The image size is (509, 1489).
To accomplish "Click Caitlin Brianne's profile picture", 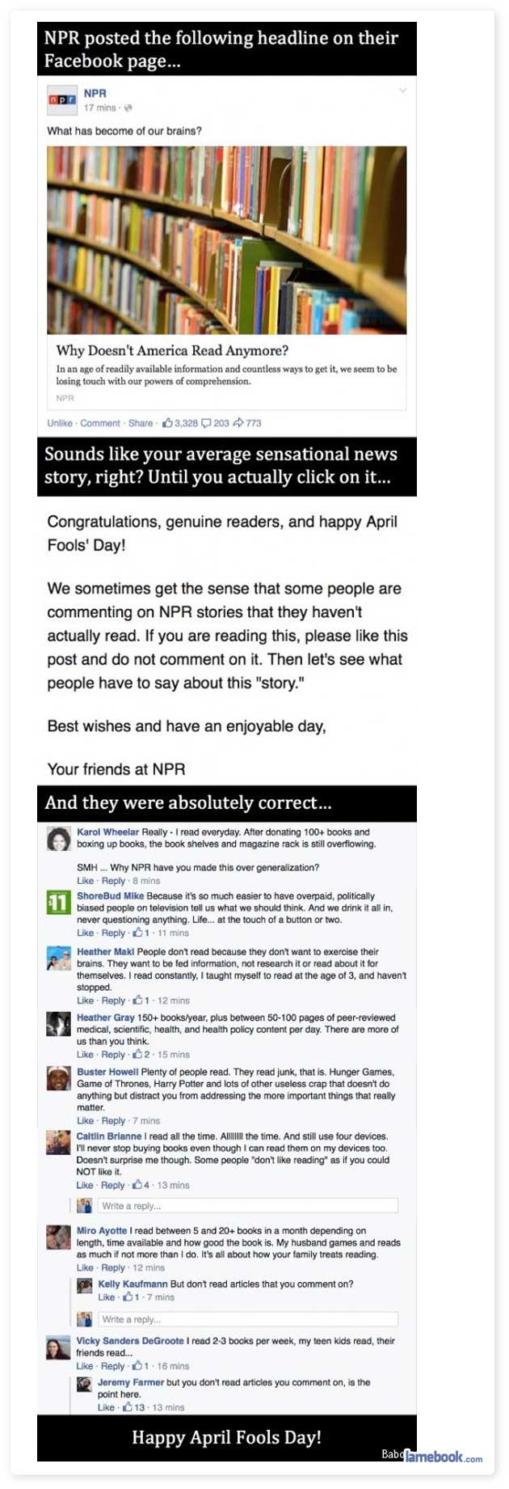I will [x=58, y=1142].
